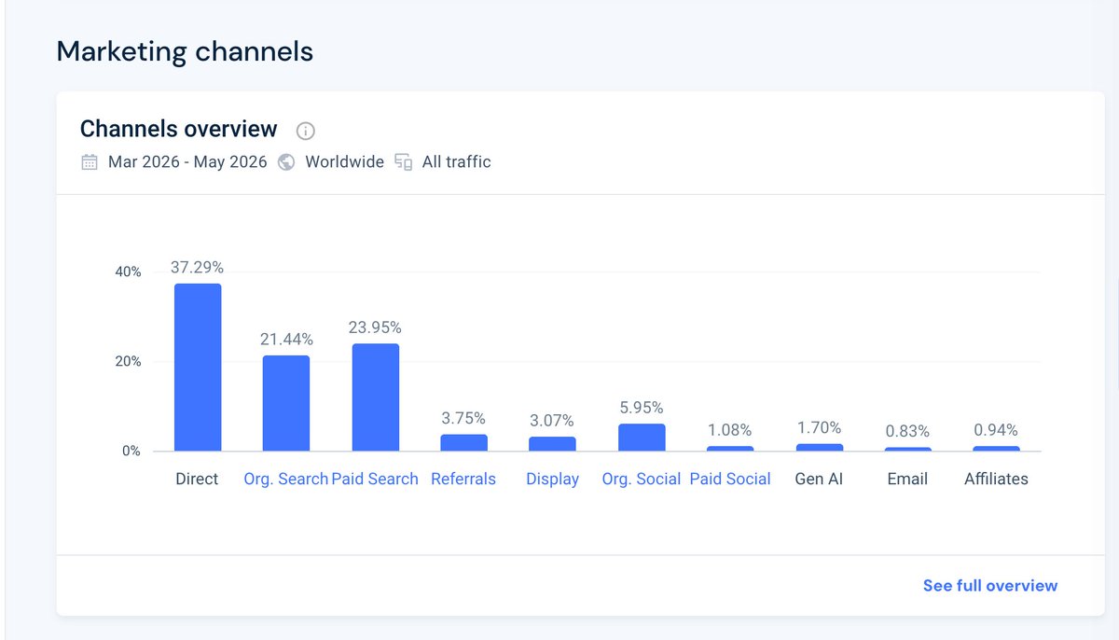Open the See full overview link
The width and height of the screenshot is (1119, 640).
990,586
